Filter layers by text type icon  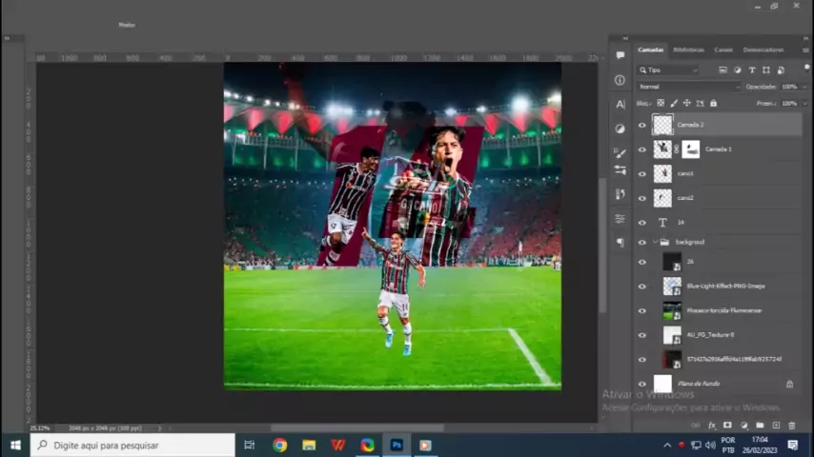click(751, 70)
